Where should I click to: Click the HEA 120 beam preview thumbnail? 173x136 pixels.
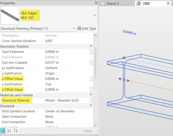pyautogui.click(x=10, y=15)
